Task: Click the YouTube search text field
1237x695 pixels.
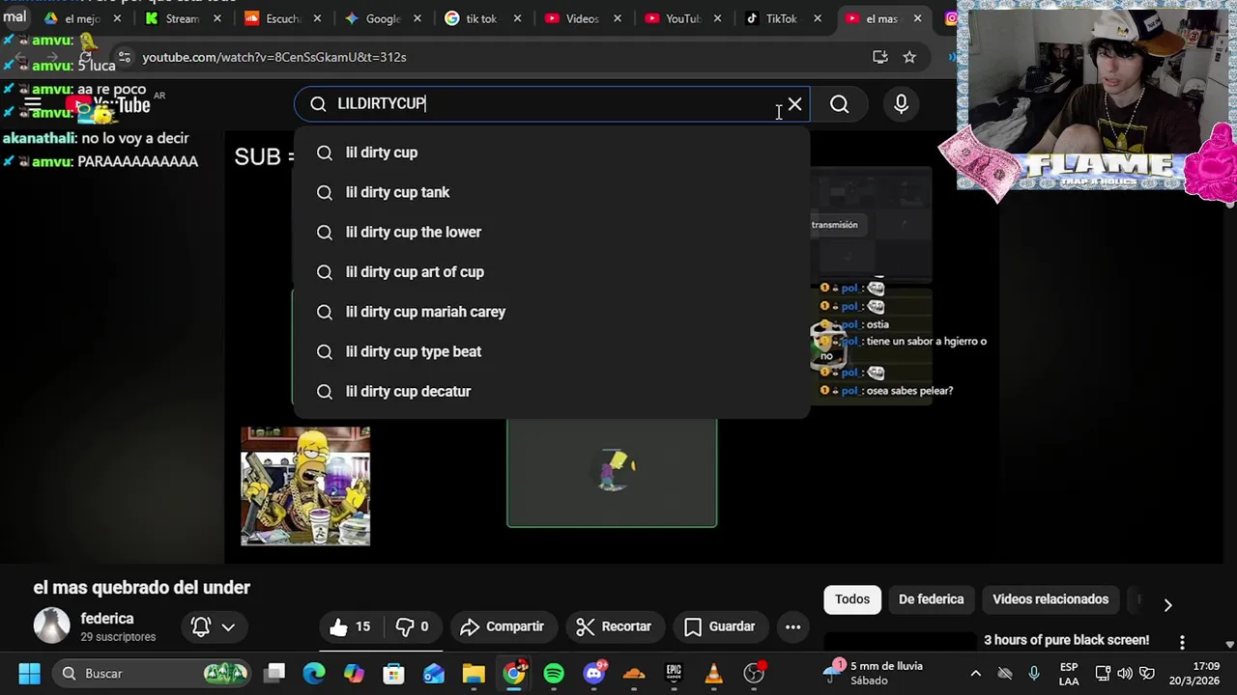Action: tap(551, 103)
